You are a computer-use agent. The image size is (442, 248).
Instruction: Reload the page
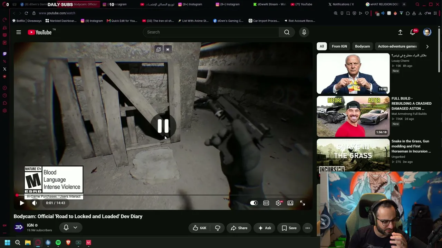tap(26, 13)
